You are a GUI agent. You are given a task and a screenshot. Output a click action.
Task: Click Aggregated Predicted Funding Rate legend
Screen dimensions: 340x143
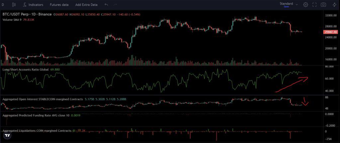[x=36, y=115]
